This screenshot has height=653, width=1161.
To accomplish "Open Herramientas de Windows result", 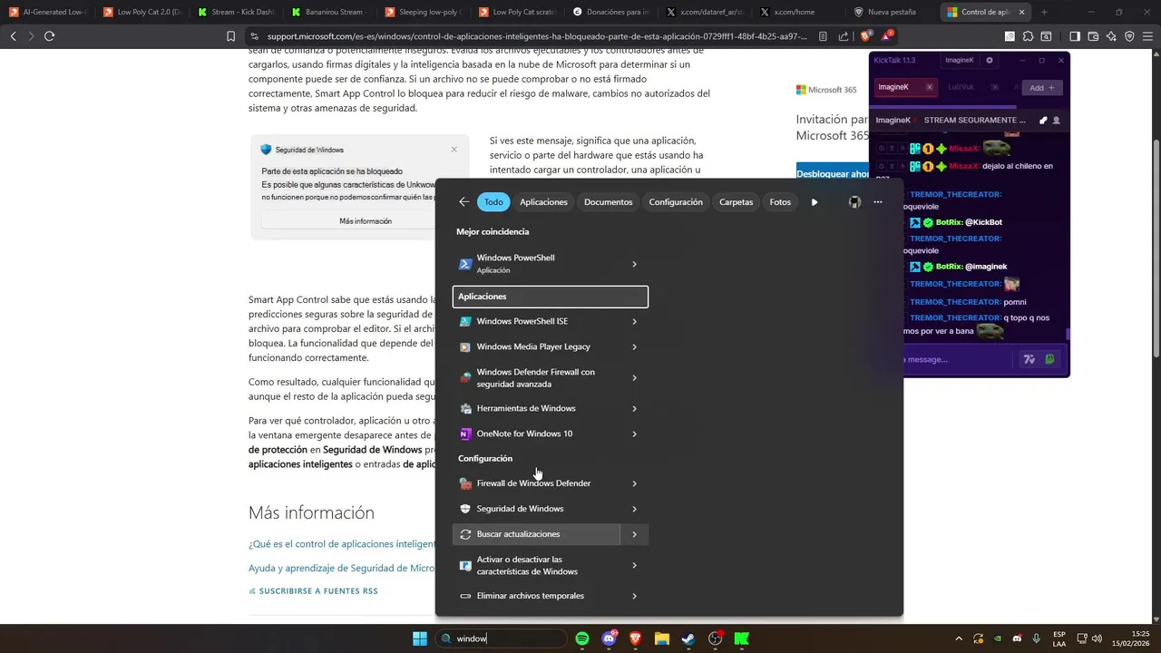I will click(536, 408).
